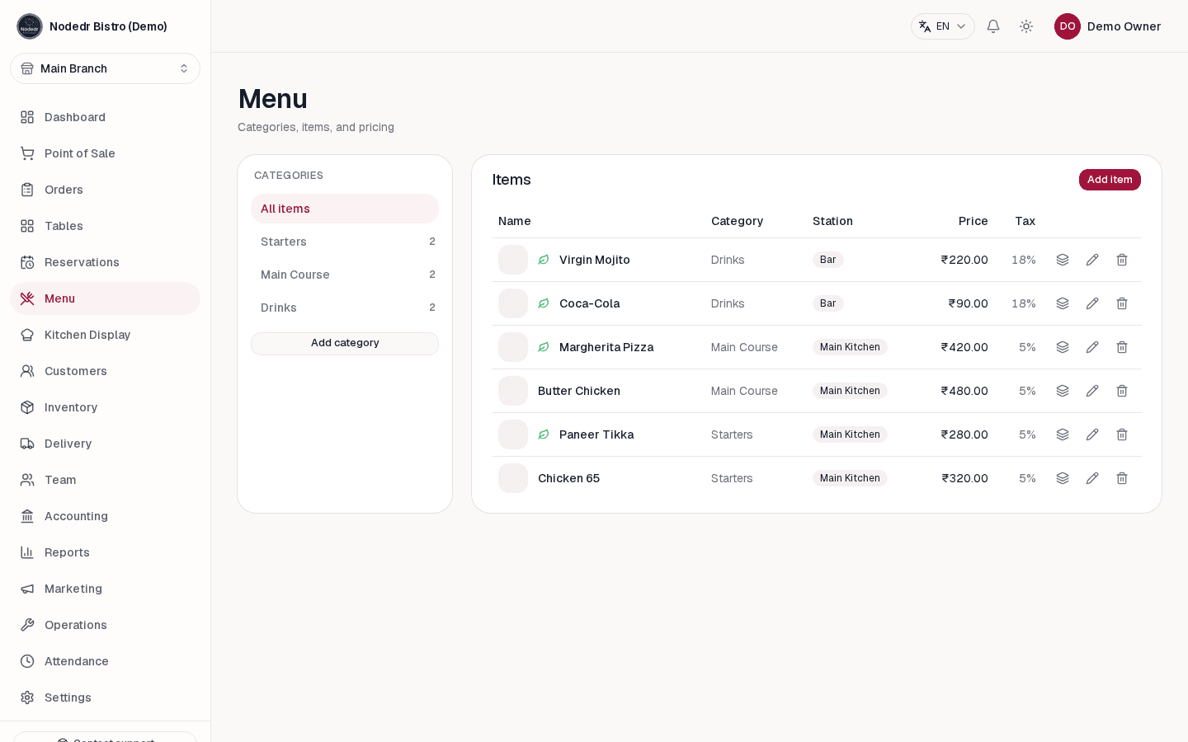The width and height of the screenshot is (1188, 742).
Task: Click the Price column header
Action: tap(973, 221)
